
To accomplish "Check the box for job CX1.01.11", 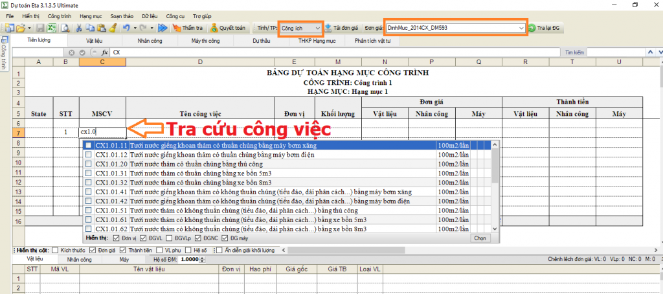I will coord(88,145).
